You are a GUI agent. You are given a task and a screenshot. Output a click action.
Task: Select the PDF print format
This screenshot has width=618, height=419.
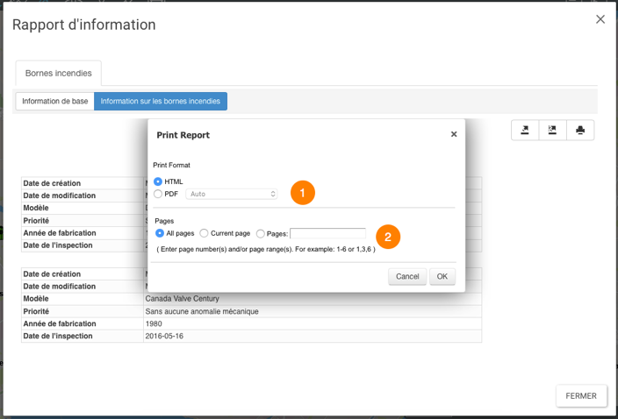158,194
